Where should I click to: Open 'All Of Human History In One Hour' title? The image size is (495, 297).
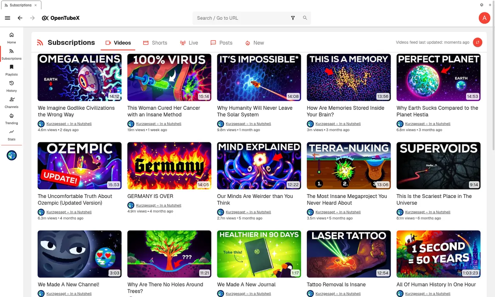(x=436, y=285)
